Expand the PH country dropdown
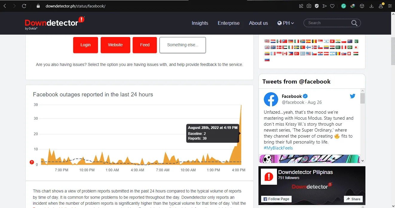395x208 pixels. (286, 23)
